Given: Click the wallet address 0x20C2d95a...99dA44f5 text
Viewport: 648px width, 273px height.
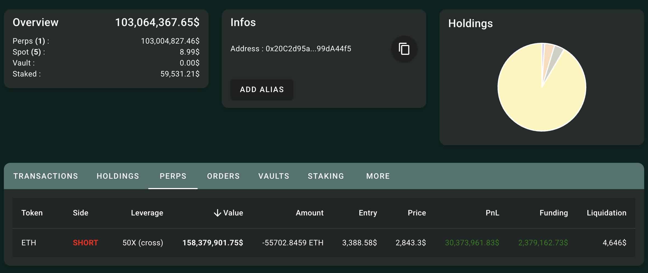Looking at the screenshot, I should click(x=308, y=49).
